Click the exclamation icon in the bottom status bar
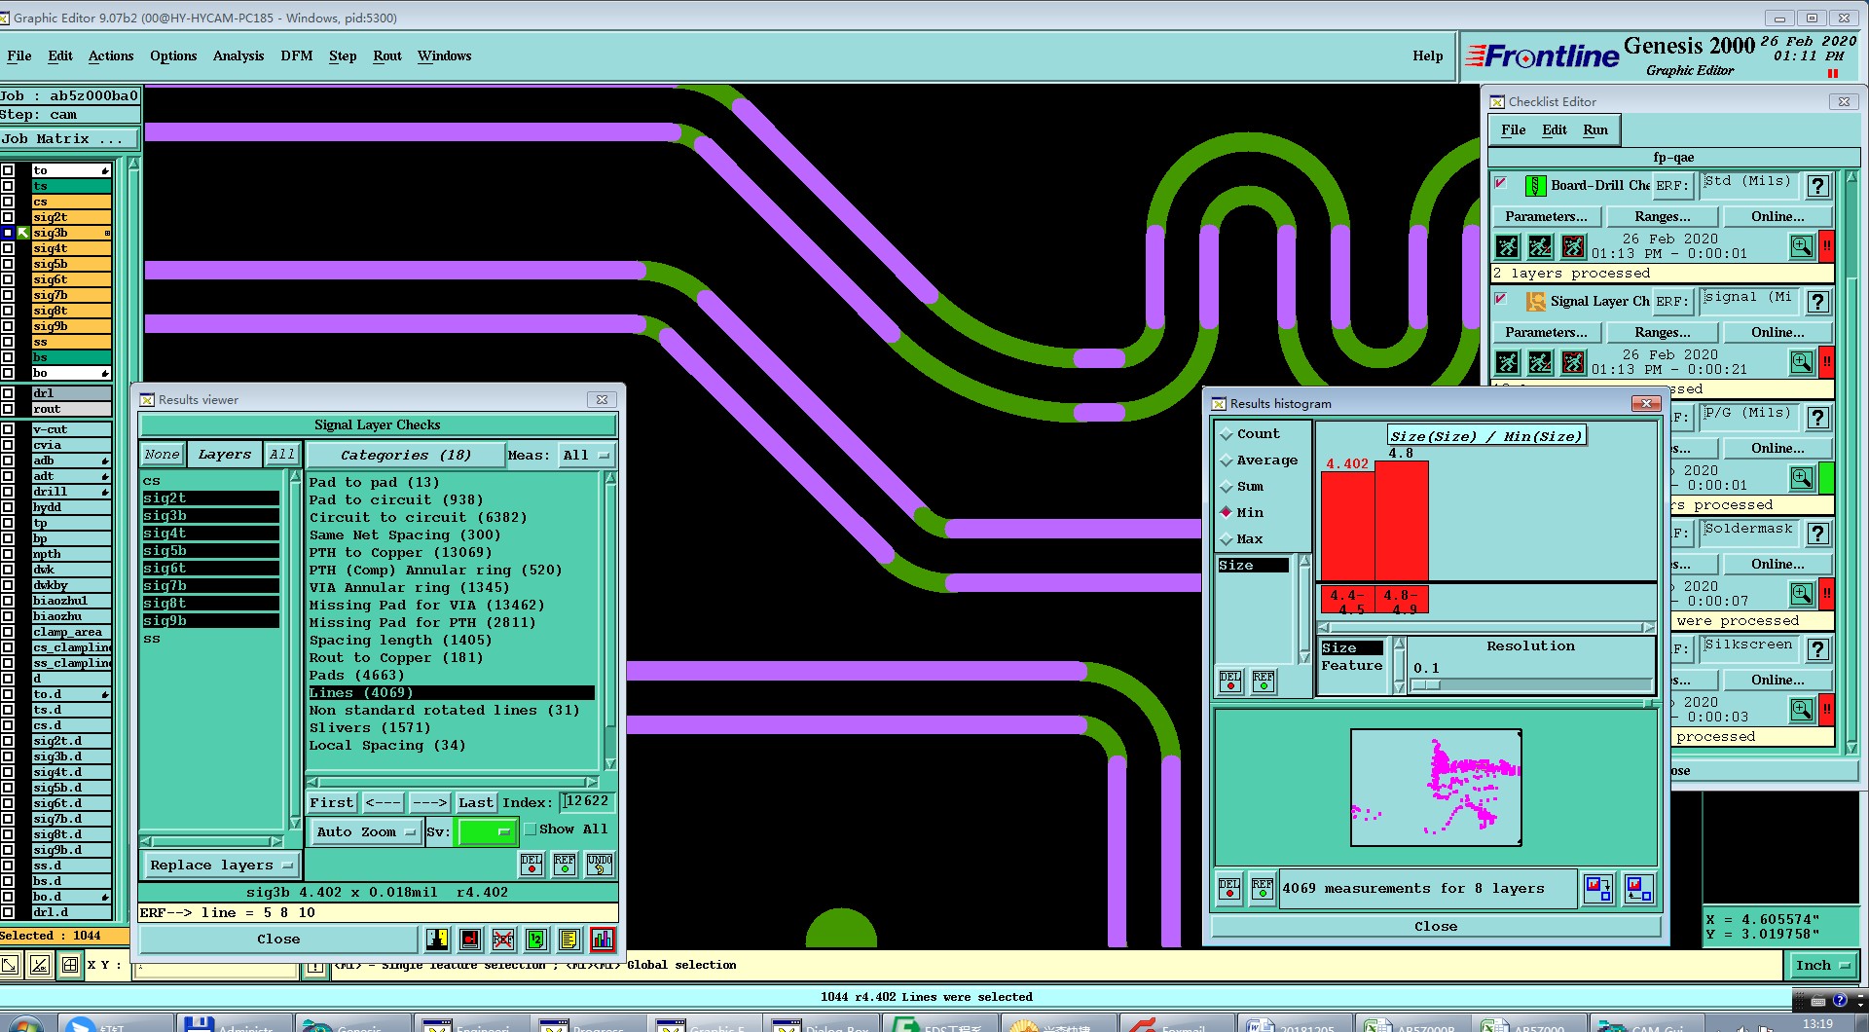1869x1032 pixels. [x=315, y=967]
